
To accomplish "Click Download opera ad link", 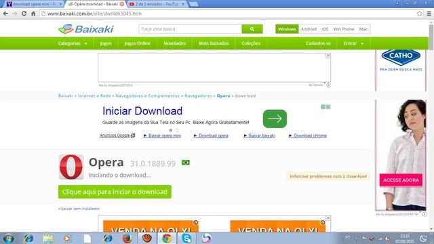I will point(211,136).
